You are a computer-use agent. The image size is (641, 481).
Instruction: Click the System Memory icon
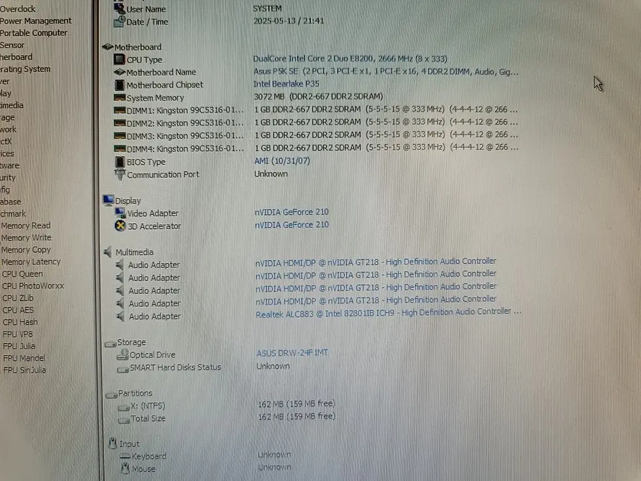click(119, 98)
